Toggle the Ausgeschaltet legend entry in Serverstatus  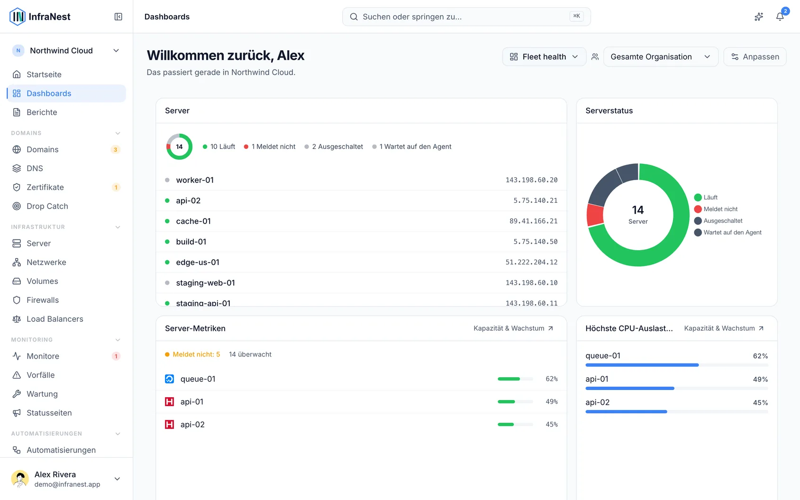(718, 221)
